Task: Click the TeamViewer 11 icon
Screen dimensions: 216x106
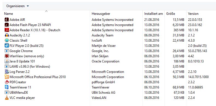Action: pos(7,87)
